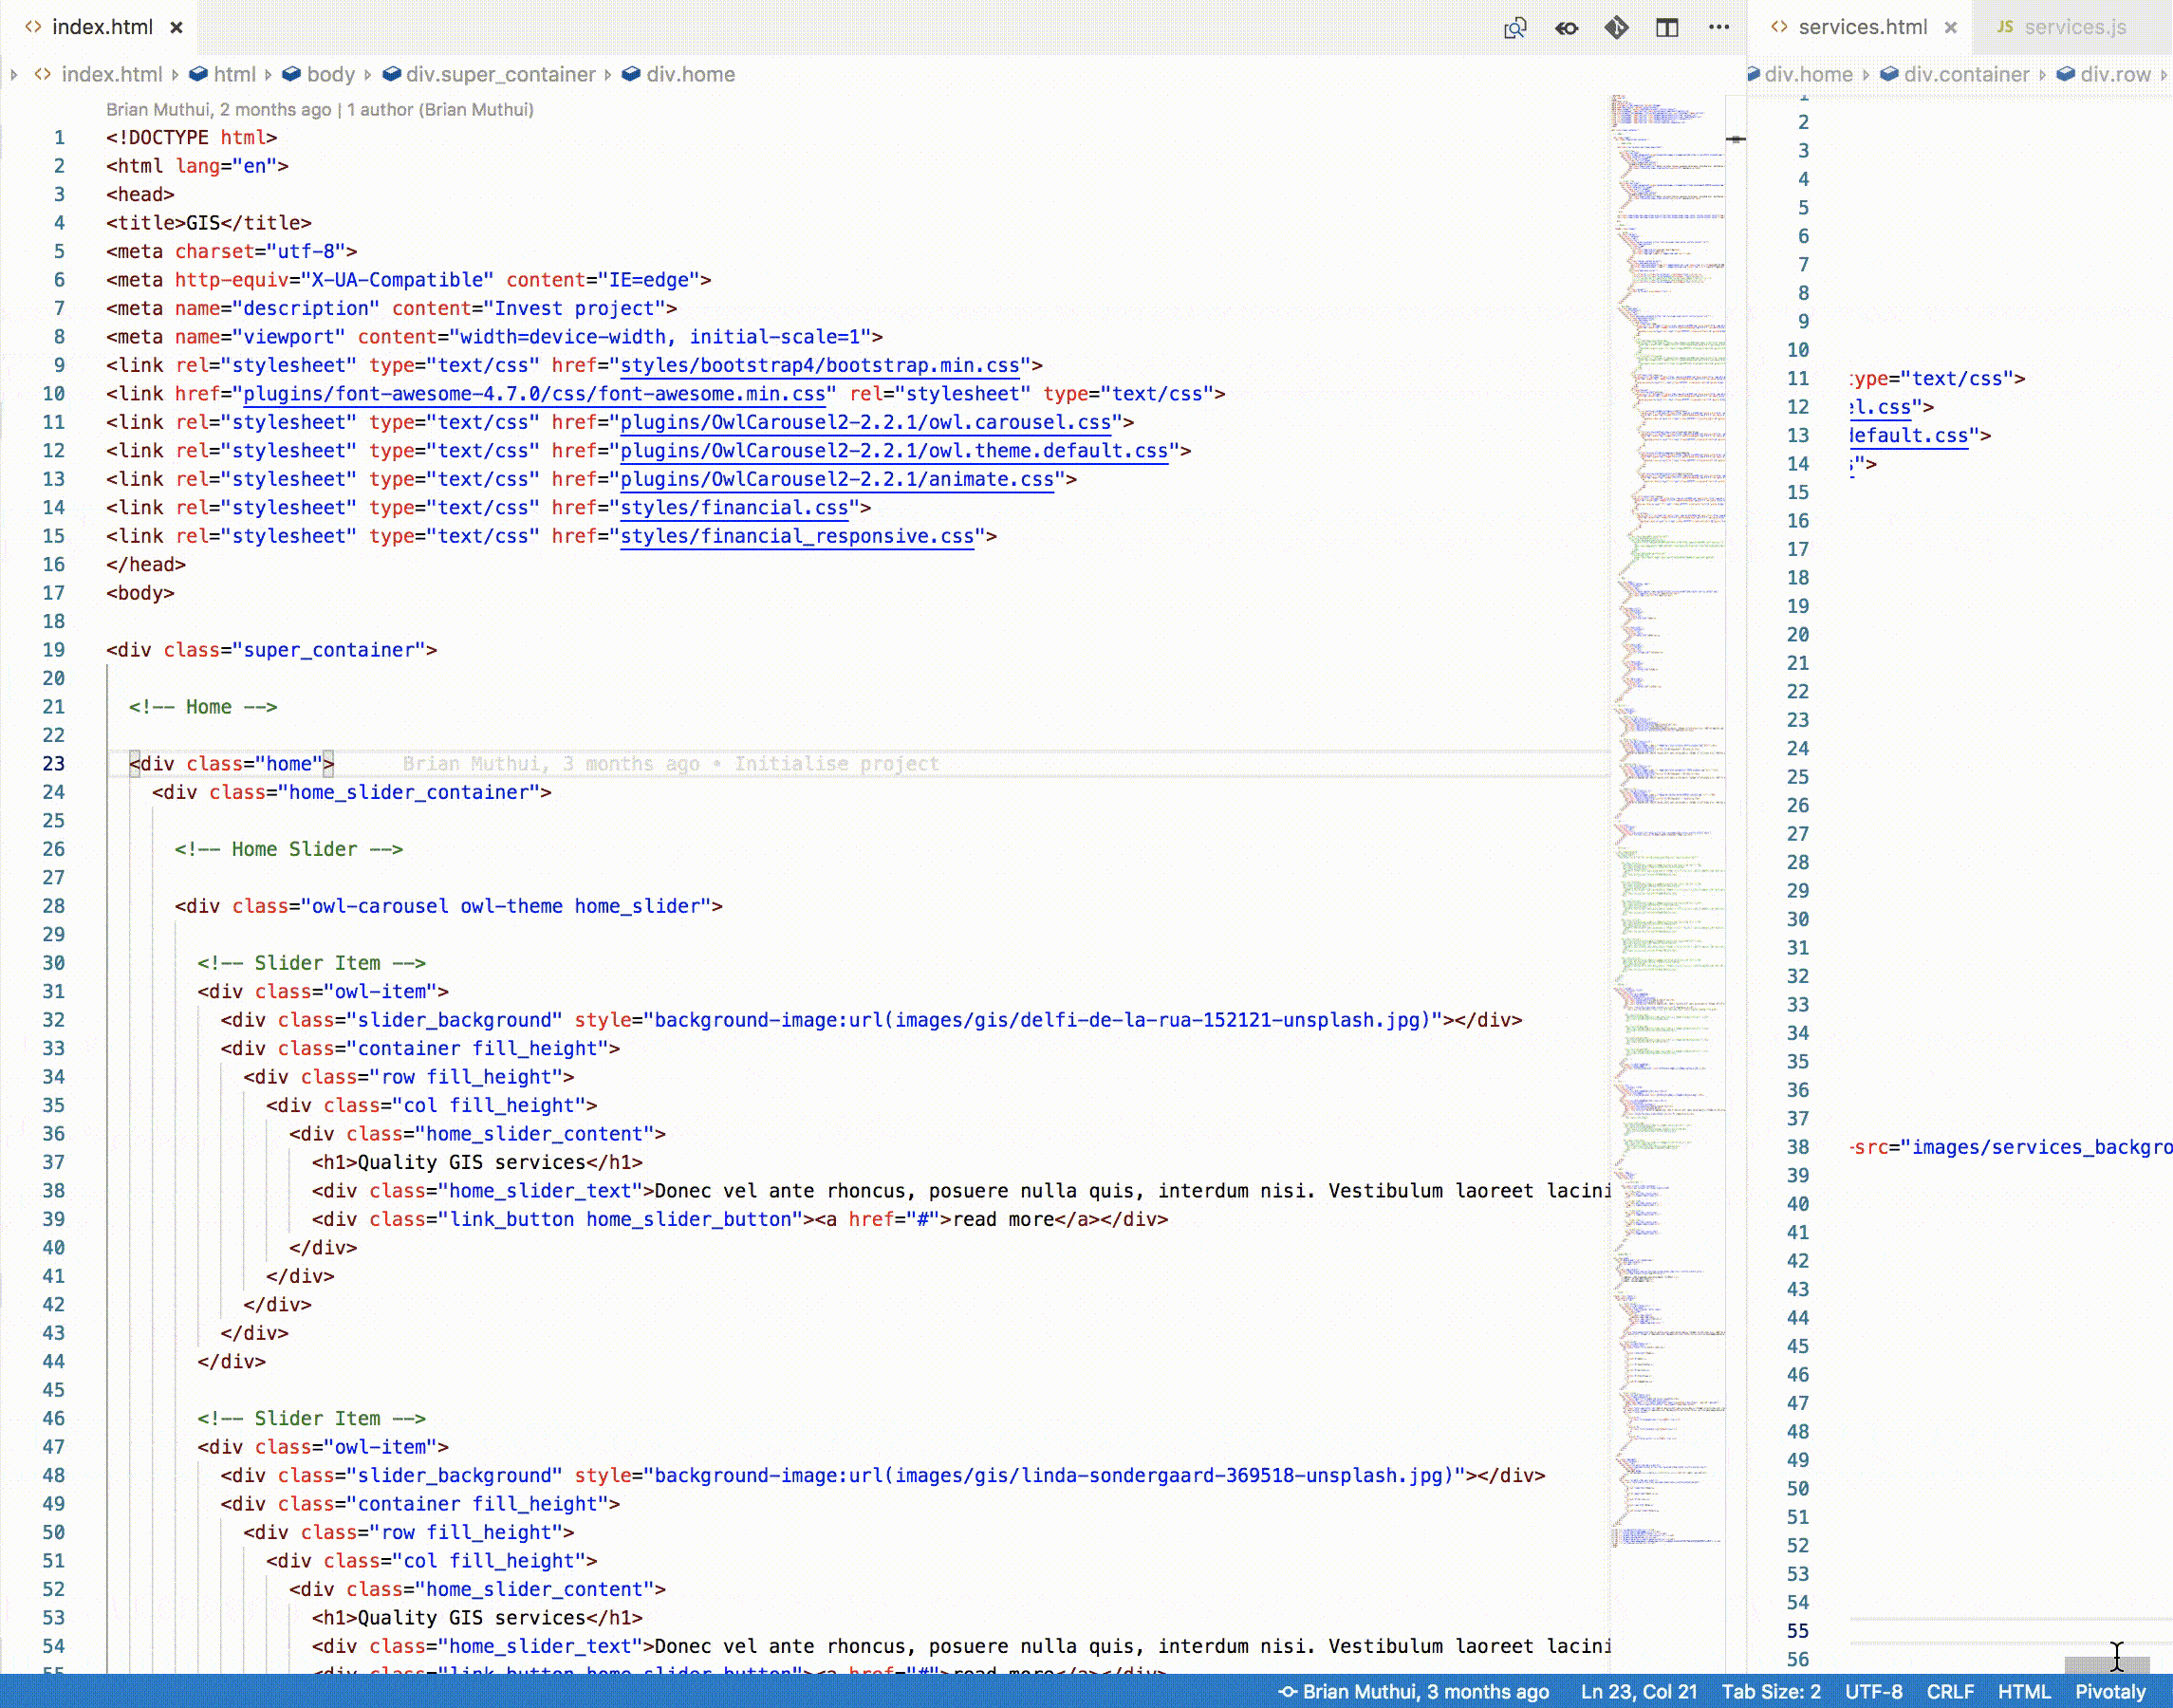Click the split editor icon
Screen dimensions: 2173x1708
point(1666,28)
